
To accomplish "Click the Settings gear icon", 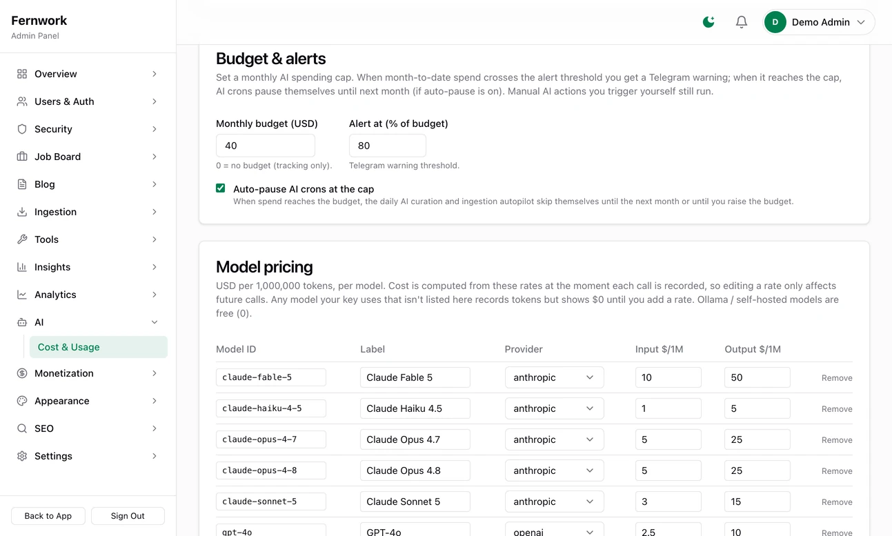I will click(22, 456).
